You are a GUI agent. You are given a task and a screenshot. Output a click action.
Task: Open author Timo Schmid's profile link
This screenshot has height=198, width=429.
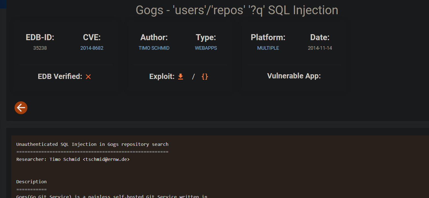pos(154,48)
